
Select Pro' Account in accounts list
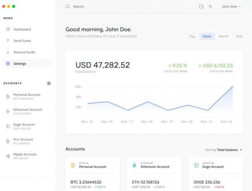click(23, 141)
